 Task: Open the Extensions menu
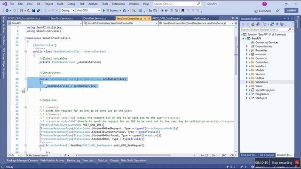pos(119,4)
